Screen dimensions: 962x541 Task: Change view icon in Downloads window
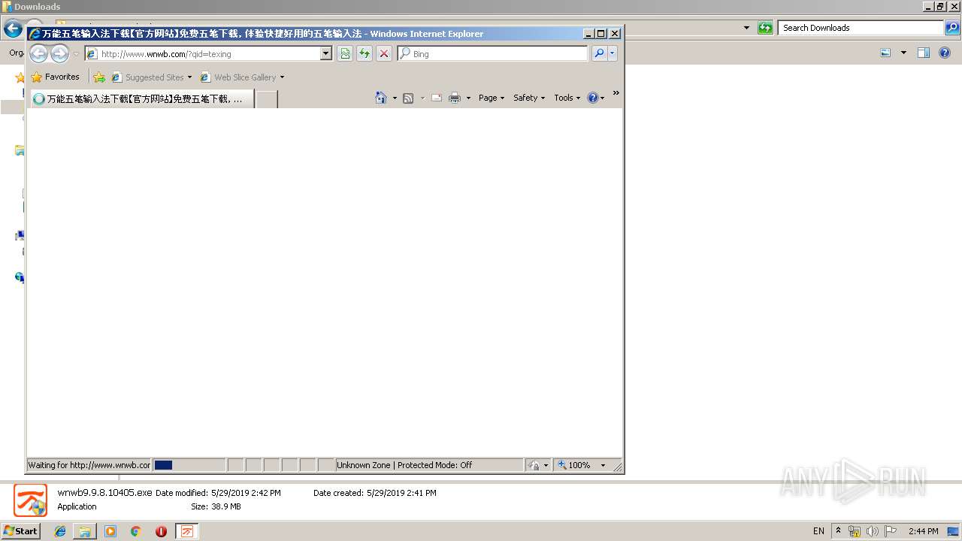click(x=885, y=53)
